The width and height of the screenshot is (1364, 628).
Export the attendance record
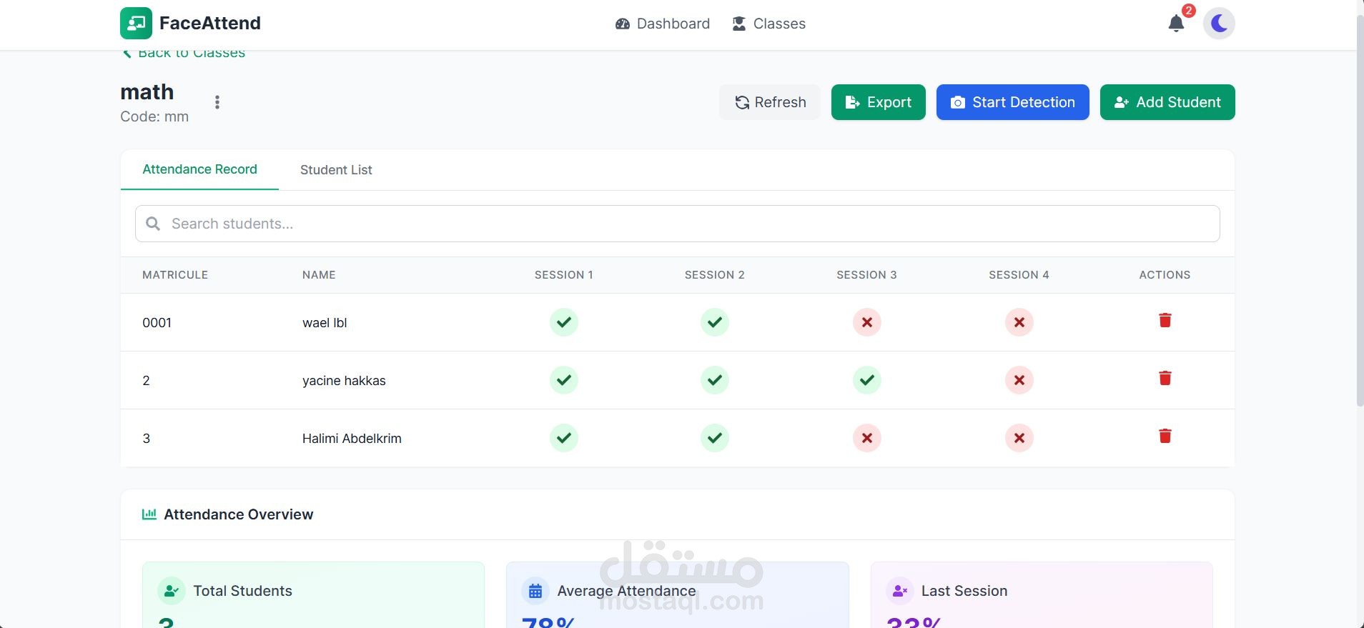coord(878,102)
